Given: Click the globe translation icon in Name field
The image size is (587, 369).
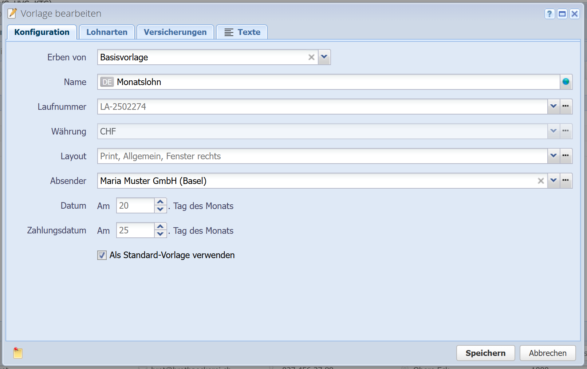Looking at the screenshot, I should pyautogui.click(x=566, y=82).
